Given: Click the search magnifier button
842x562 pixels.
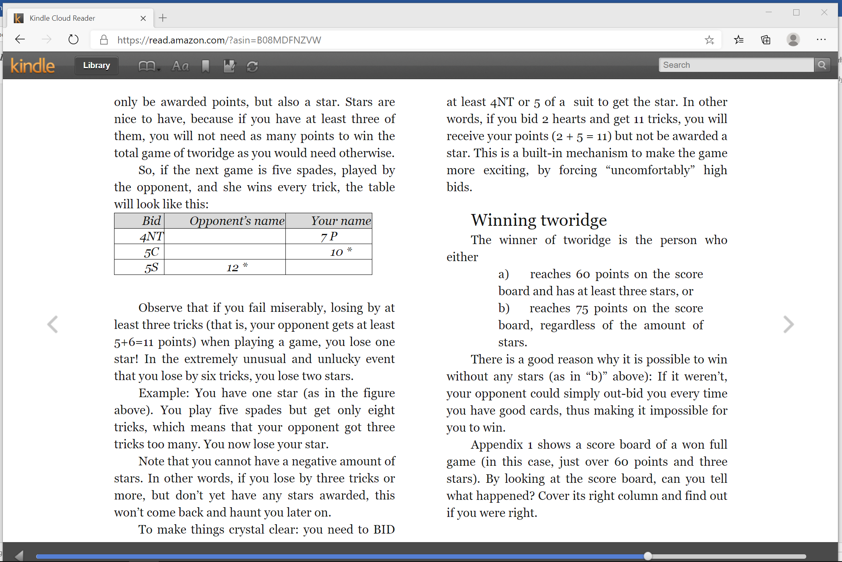Looking at the screenshot, I should (x=822, y=65).
